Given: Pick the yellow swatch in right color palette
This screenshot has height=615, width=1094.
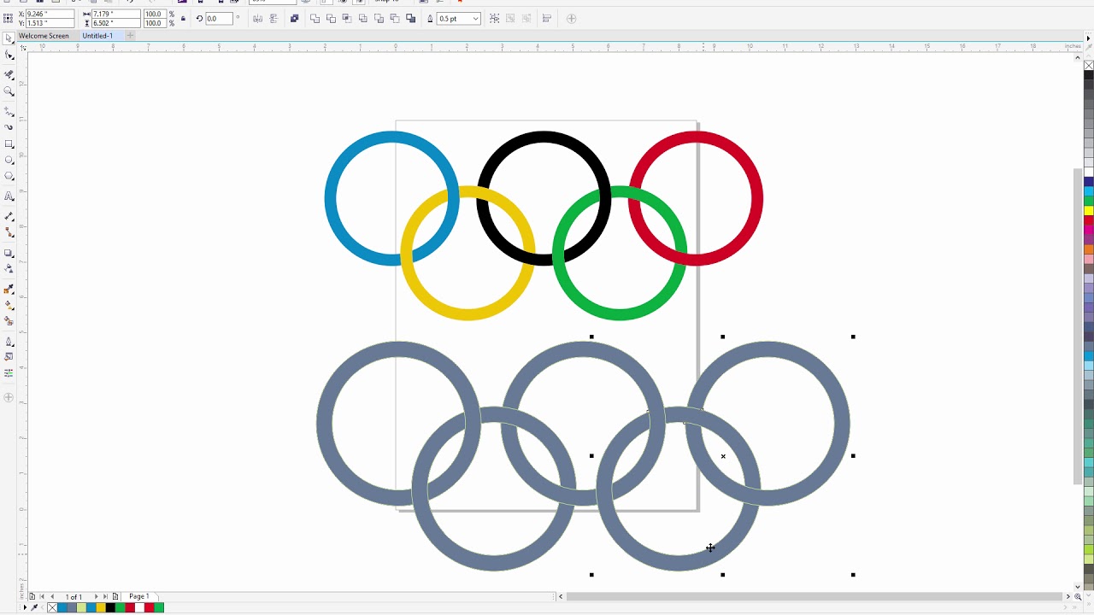Looking at the screenshot, I should (1089, 210).
